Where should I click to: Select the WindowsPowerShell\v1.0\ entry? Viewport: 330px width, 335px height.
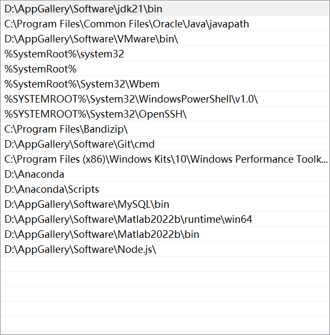[x=165, y=99]
